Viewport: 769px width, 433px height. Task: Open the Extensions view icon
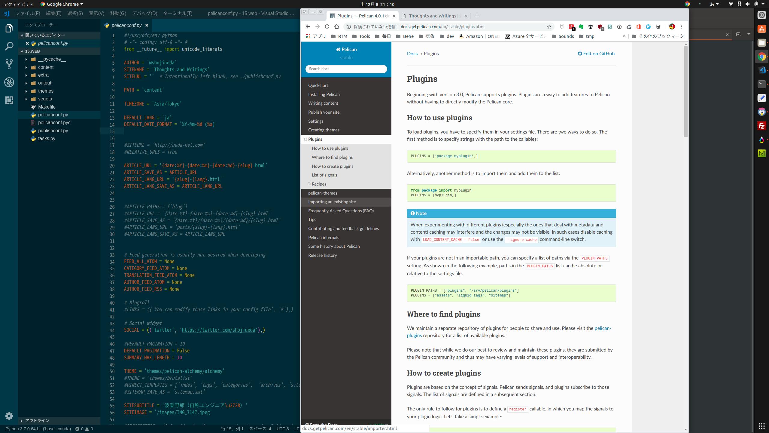(x=9, y=100)
